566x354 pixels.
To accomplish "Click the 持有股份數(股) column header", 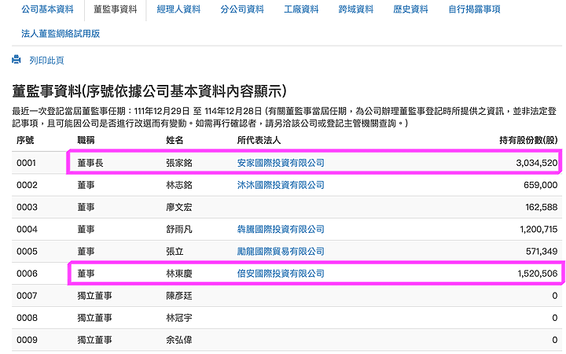I will pyautogui.click(x=528, y=140).
